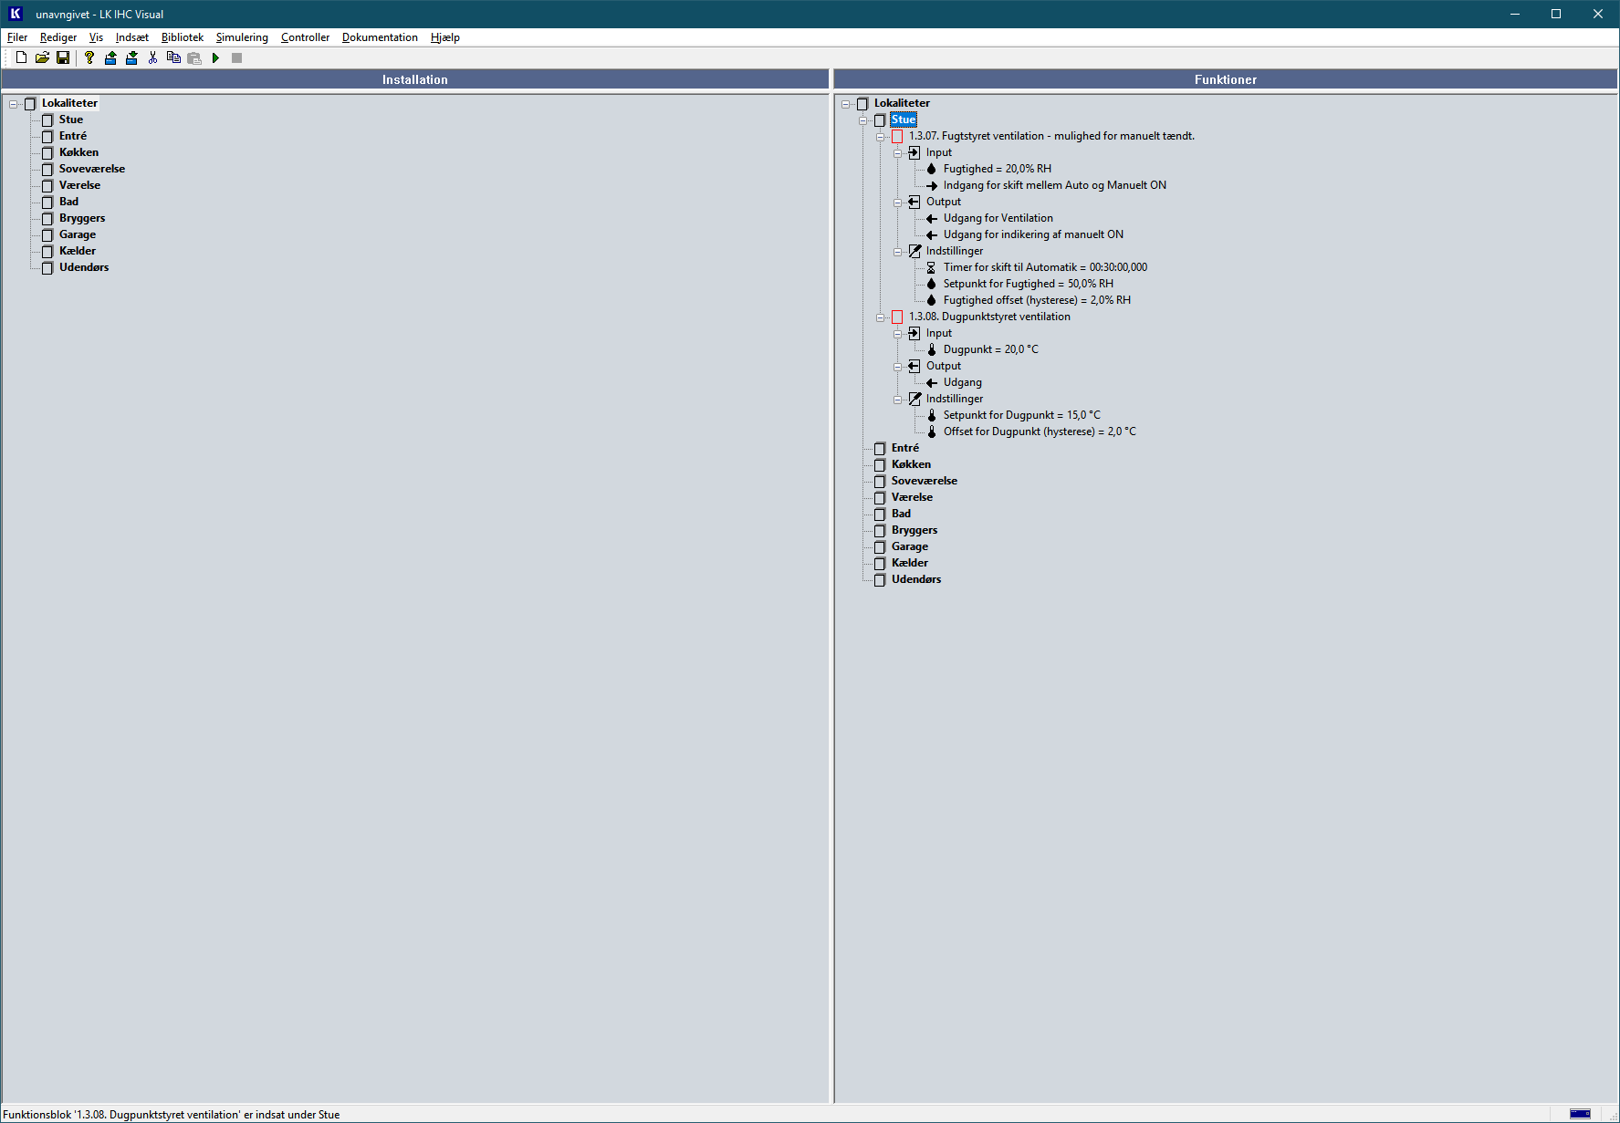Collapse Lokaliteter in the Installation panel
Image resolution: width=1620 pixels, height=1123 pixels.
click(x=14, y=104)
